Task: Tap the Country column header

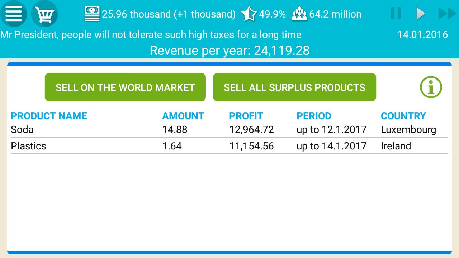Action: (x=403, y=116)
